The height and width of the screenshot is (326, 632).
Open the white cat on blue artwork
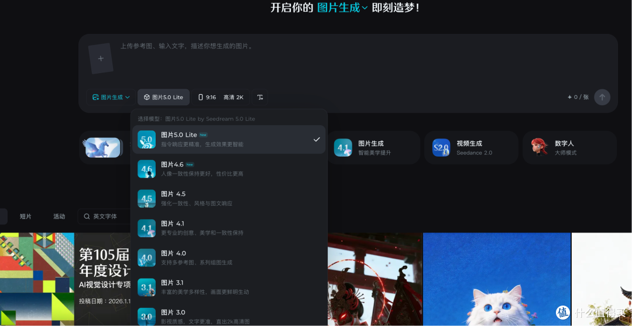pyautogui.click(x=497, y=279)
